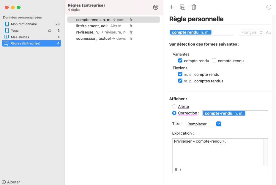
Task: Uncheck the 'compte rendu' variant checkbox
Action: point(180,61)
